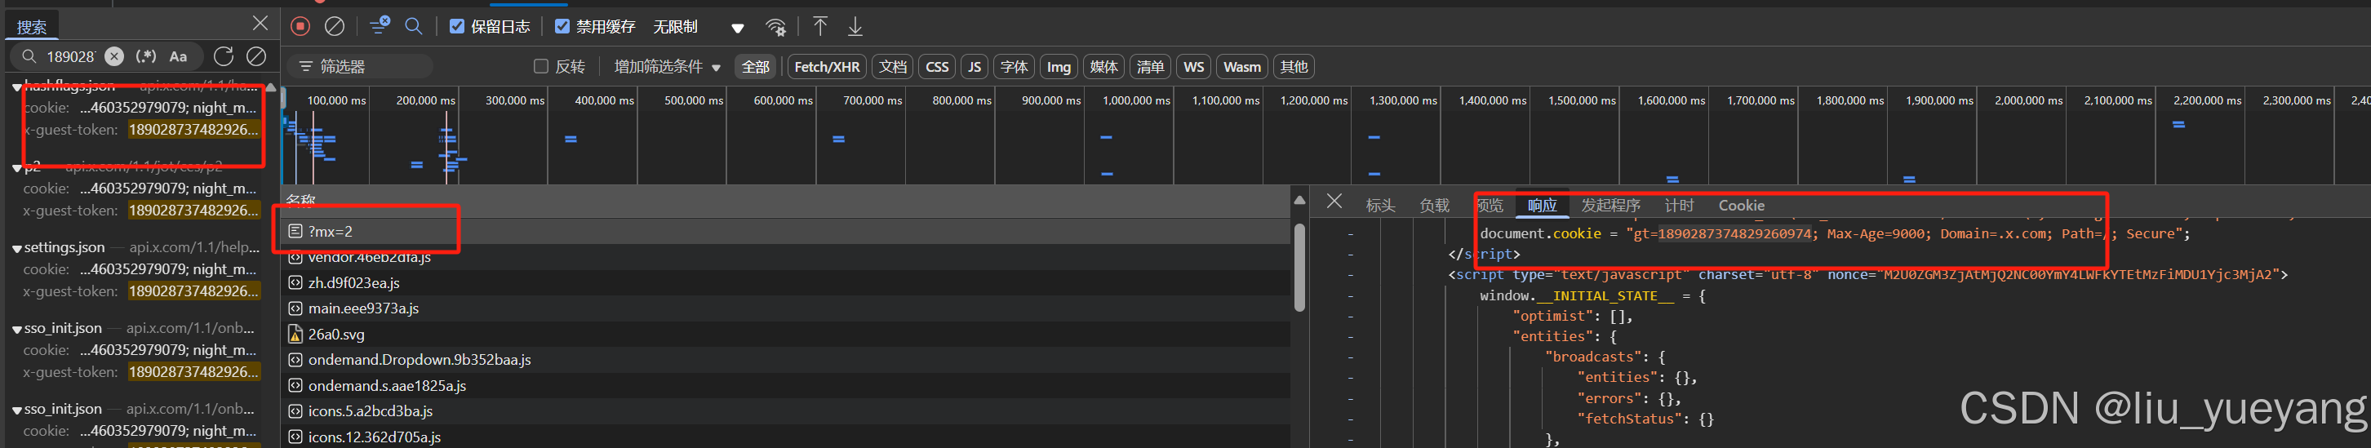Open network search magnifier icon
The width and height of the screenshot is (2371, 448).
(x=414, y=26)
